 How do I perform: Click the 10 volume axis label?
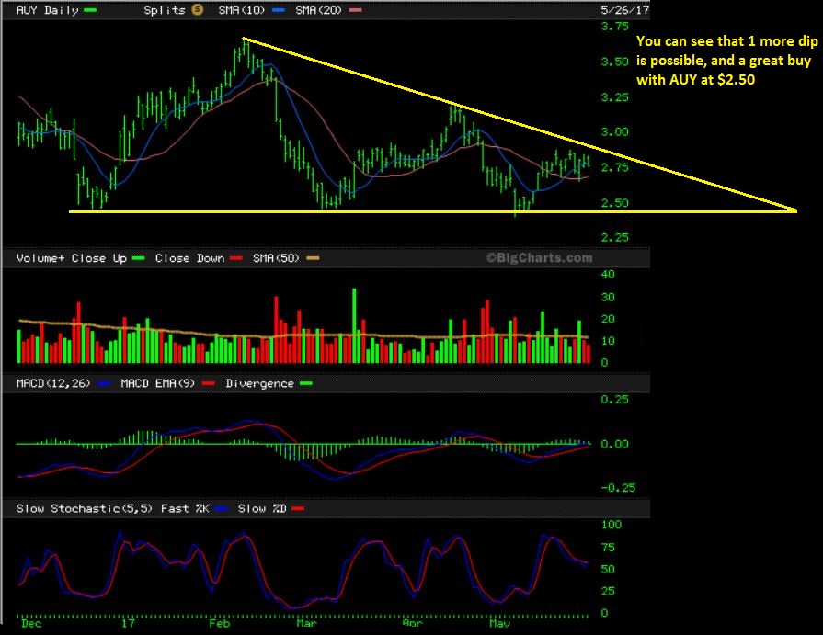tap(608, 341)
